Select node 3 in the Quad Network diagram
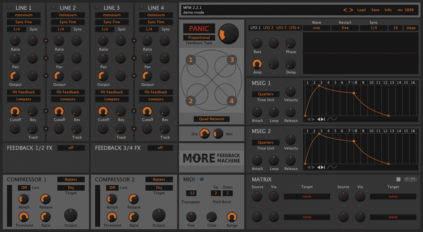 tap(232, 60)
